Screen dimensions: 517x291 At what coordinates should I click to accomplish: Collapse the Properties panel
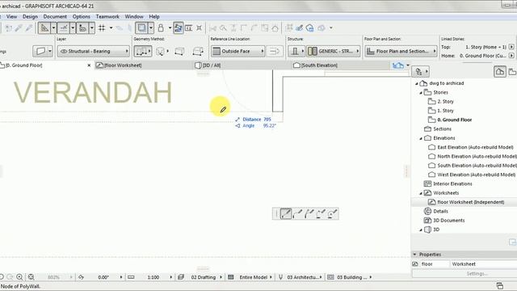coord(414,255)
